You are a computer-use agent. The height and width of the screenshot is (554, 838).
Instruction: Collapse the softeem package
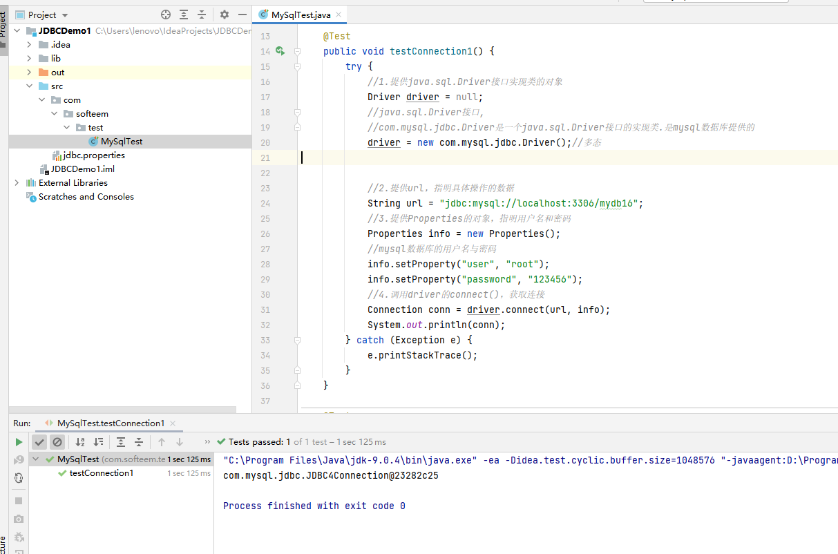pos(54,114)
